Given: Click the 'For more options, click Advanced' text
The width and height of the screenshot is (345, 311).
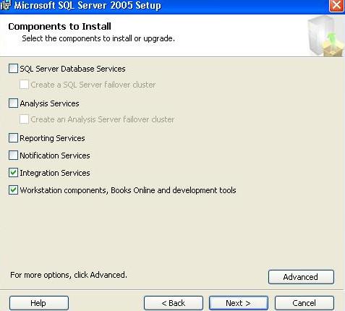Looking at the screenshot, I should pos(69,275).
